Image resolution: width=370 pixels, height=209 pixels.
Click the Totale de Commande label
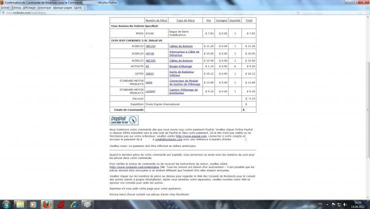(x=128, y=110)
